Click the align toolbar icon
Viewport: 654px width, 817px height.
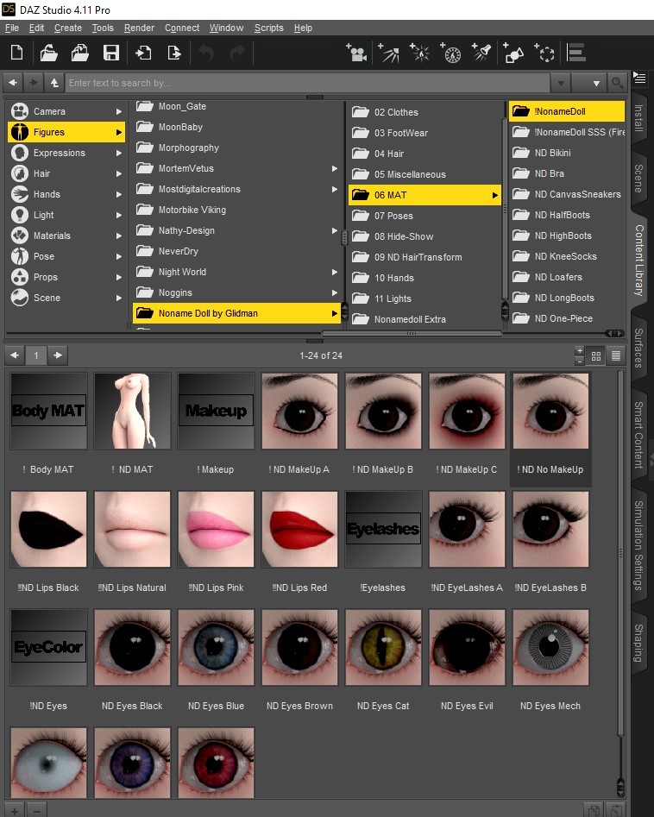[575, 53]
